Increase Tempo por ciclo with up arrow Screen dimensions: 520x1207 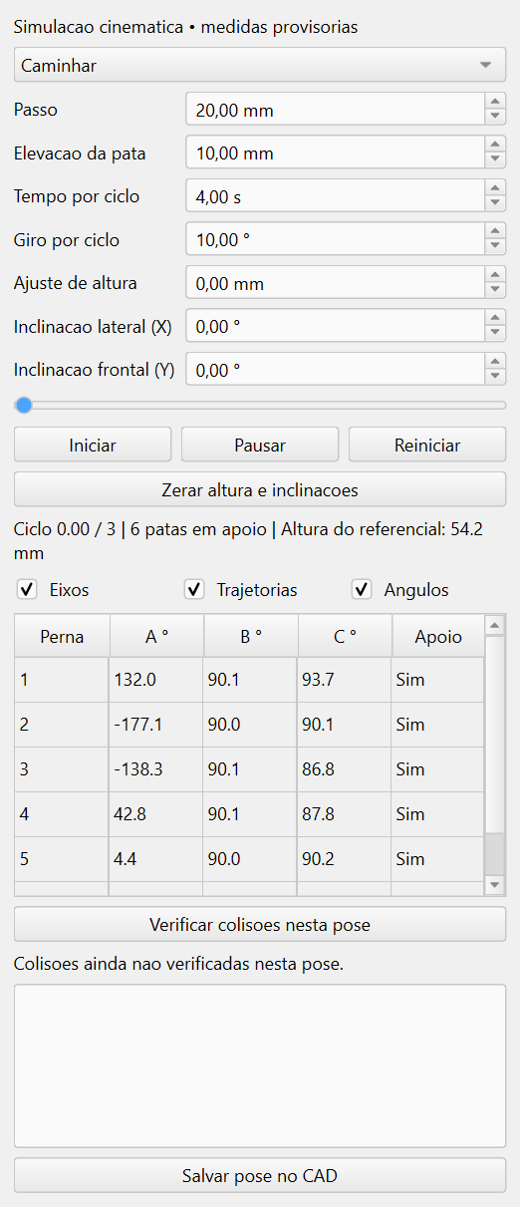click(495, 188)
